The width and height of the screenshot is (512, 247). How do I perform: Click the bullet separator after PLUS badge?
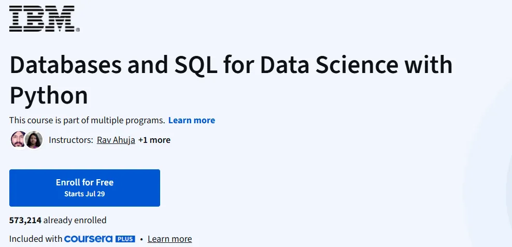(141, 239)
